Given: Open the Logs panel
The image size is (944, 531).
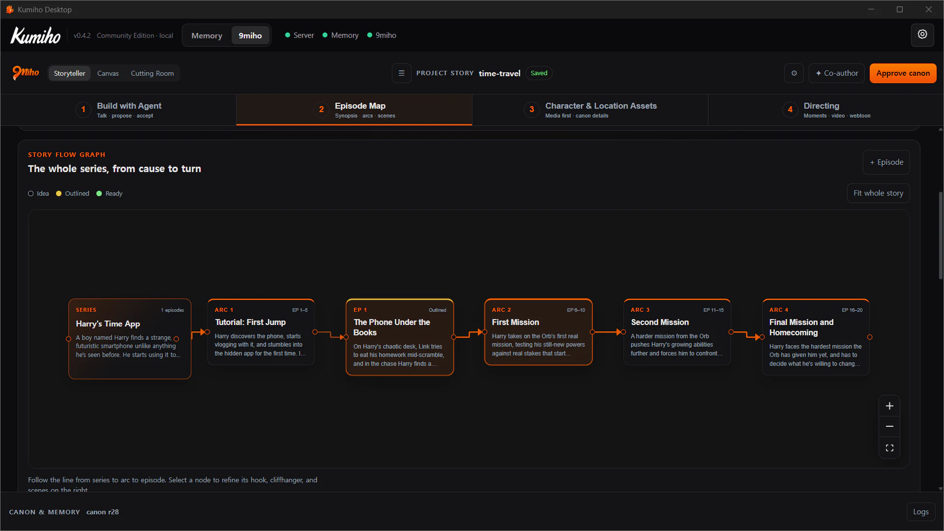Looking at the screenshot, I should pyautogui.click(x=920, y=512).
